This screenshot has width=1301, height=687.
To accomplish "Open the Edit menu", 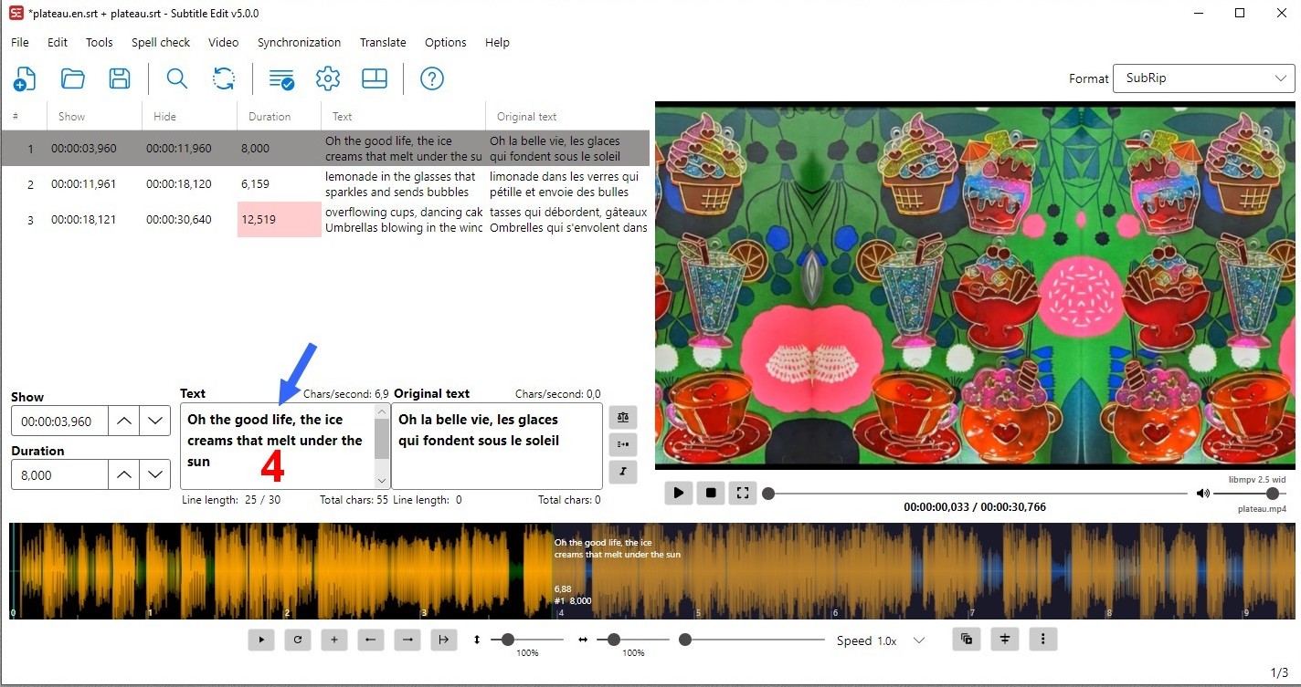I will [58, 42].
